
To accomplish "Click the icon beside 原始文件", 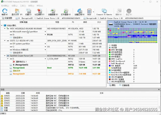I will 11,71.
